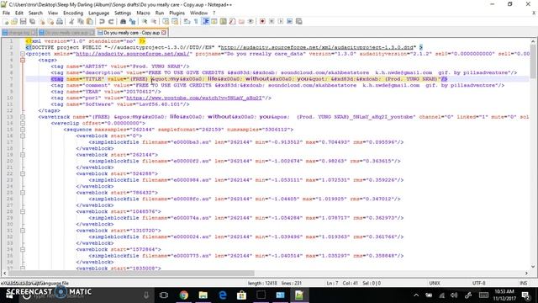
Task: Toggle word wrap in toolbar
Action: (x=187, y=22)
